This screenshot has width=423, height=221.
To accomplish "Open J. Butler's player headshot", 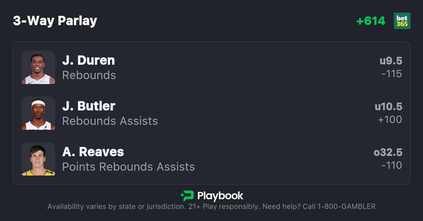I will (x=38, y=113).
